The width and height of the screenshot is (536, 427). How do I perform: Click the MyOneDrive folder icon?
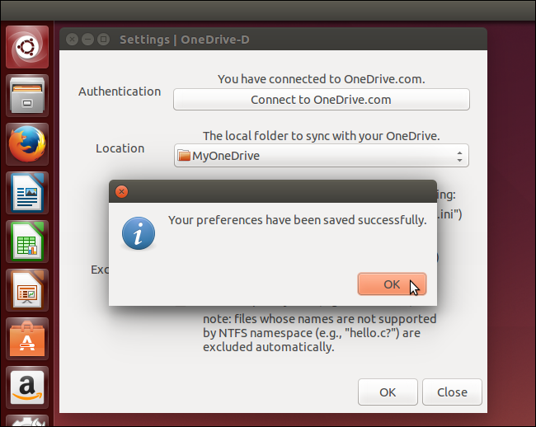184,156
